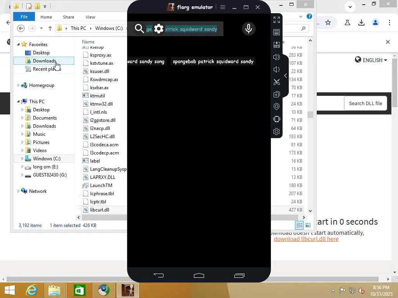This screenshot has width=398, height=298.
Task: Expand the Network tree node
Action: [x=18, y=191]
